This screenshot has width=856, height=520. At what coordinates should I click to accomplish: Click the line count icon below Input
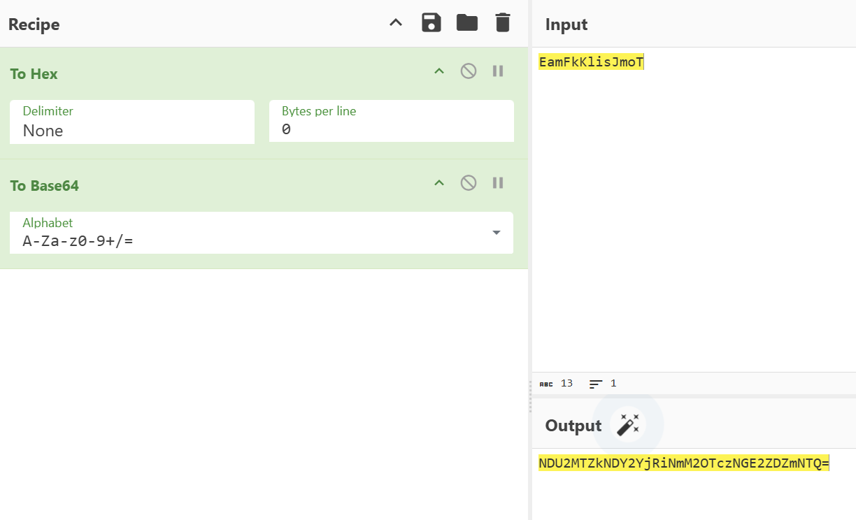point(596,384)
